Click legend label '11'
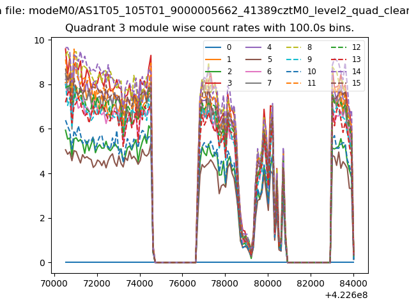This screenshot has height=307, width=409. [311, 83]
